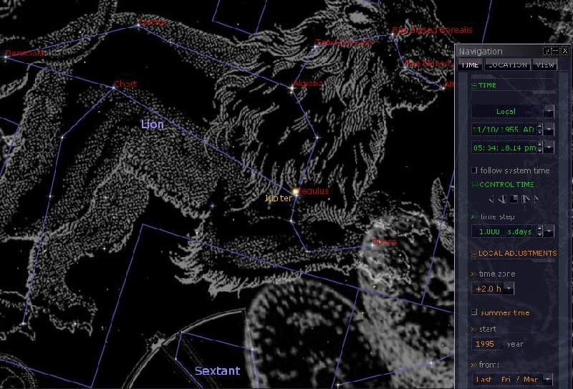
Task: Decrease the date with the down stepper
Action: tap(540, 133)
